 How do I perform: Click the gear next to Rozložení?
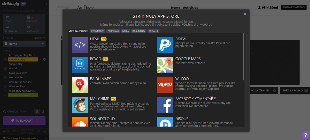click(x=275, y=91)
